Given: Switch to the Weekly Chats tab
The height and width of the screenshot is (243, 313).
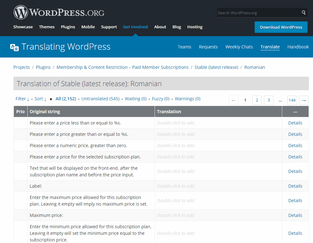Looking at the screenshot, I should 239,47.
